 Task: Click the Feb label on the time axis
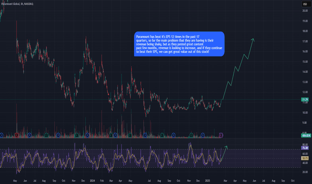pyautogui.click(x=102, y=181)
